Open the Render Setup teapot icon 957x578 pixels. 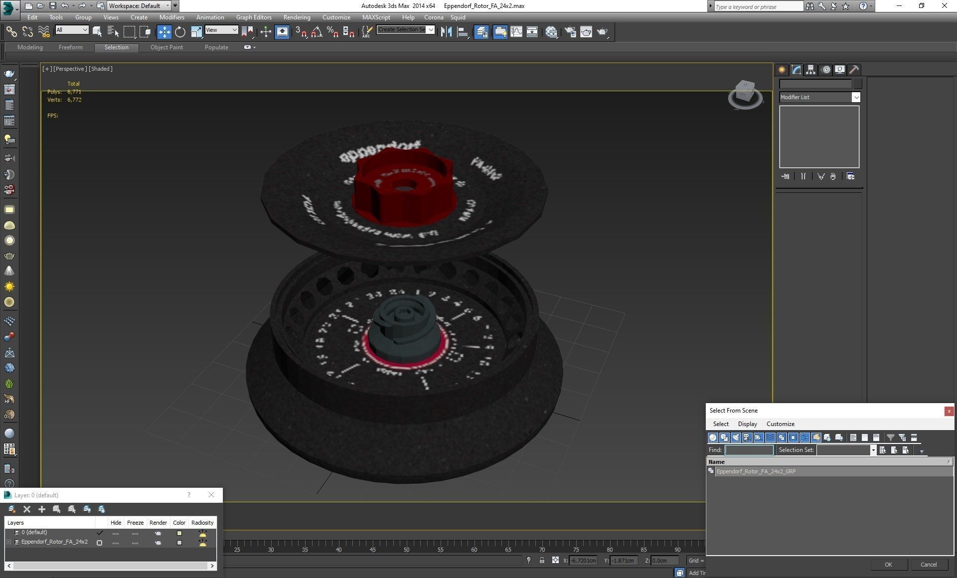coord(570,32)
